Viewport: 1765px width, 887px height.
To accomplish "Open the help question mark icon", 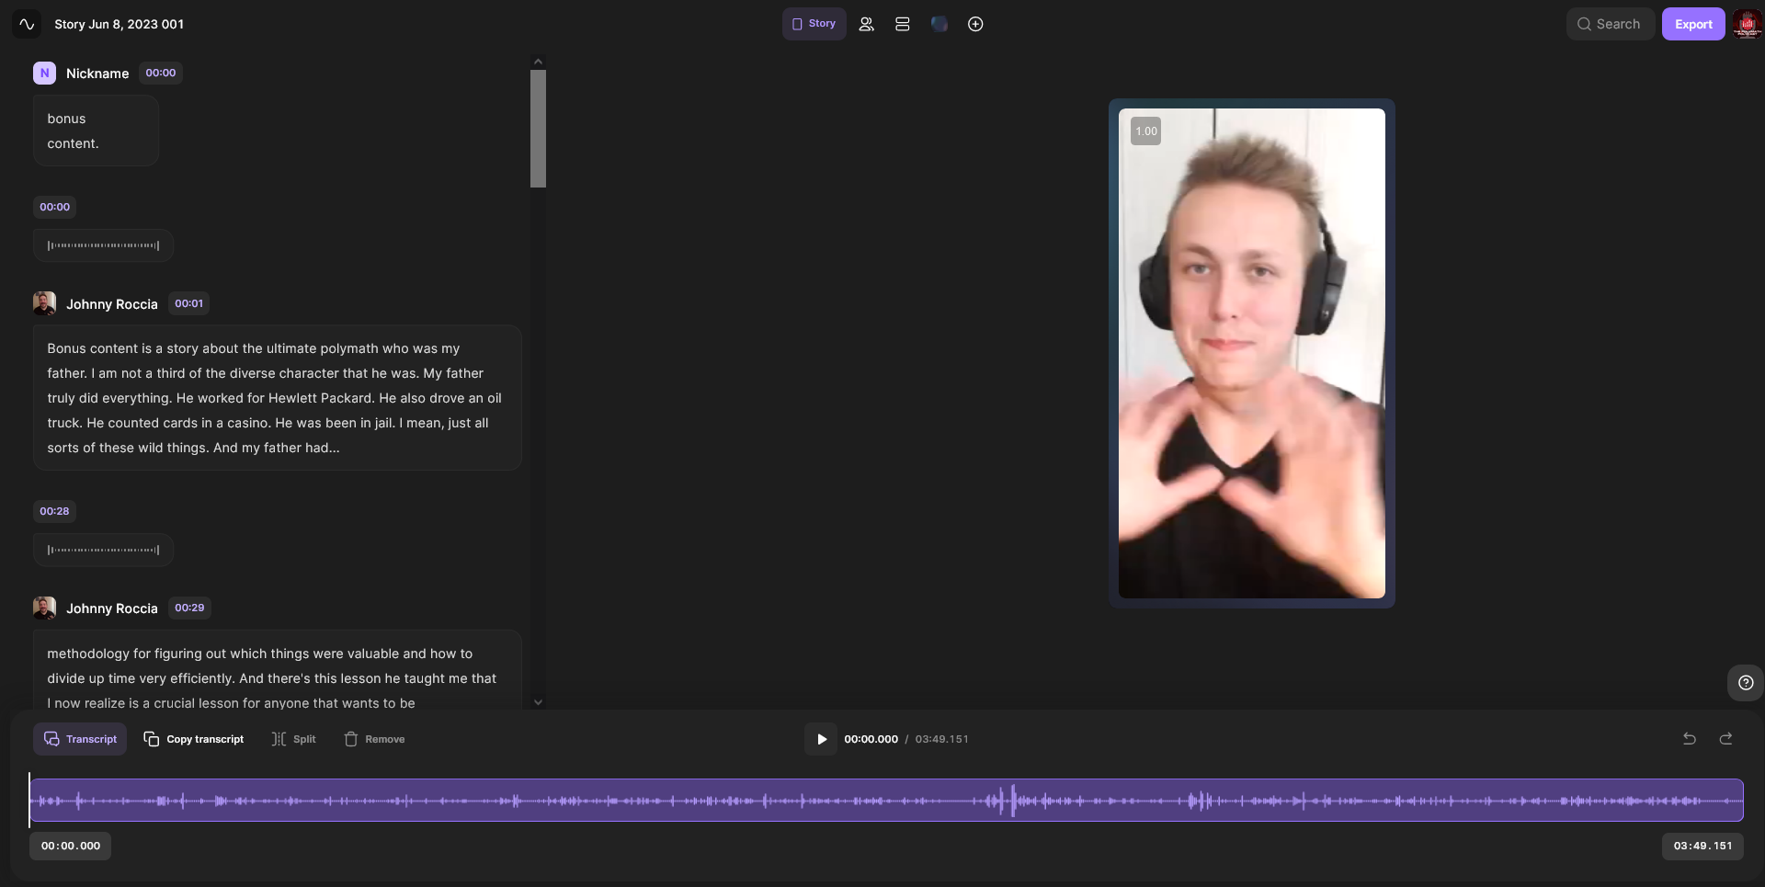I will coord(1745,683).
